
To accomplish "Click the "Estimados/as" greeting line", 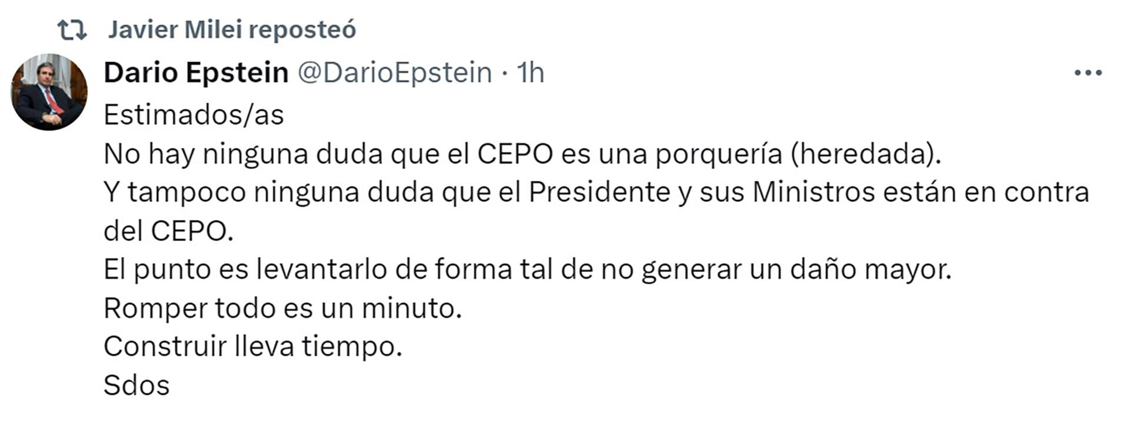I will [x=194, y=115].
